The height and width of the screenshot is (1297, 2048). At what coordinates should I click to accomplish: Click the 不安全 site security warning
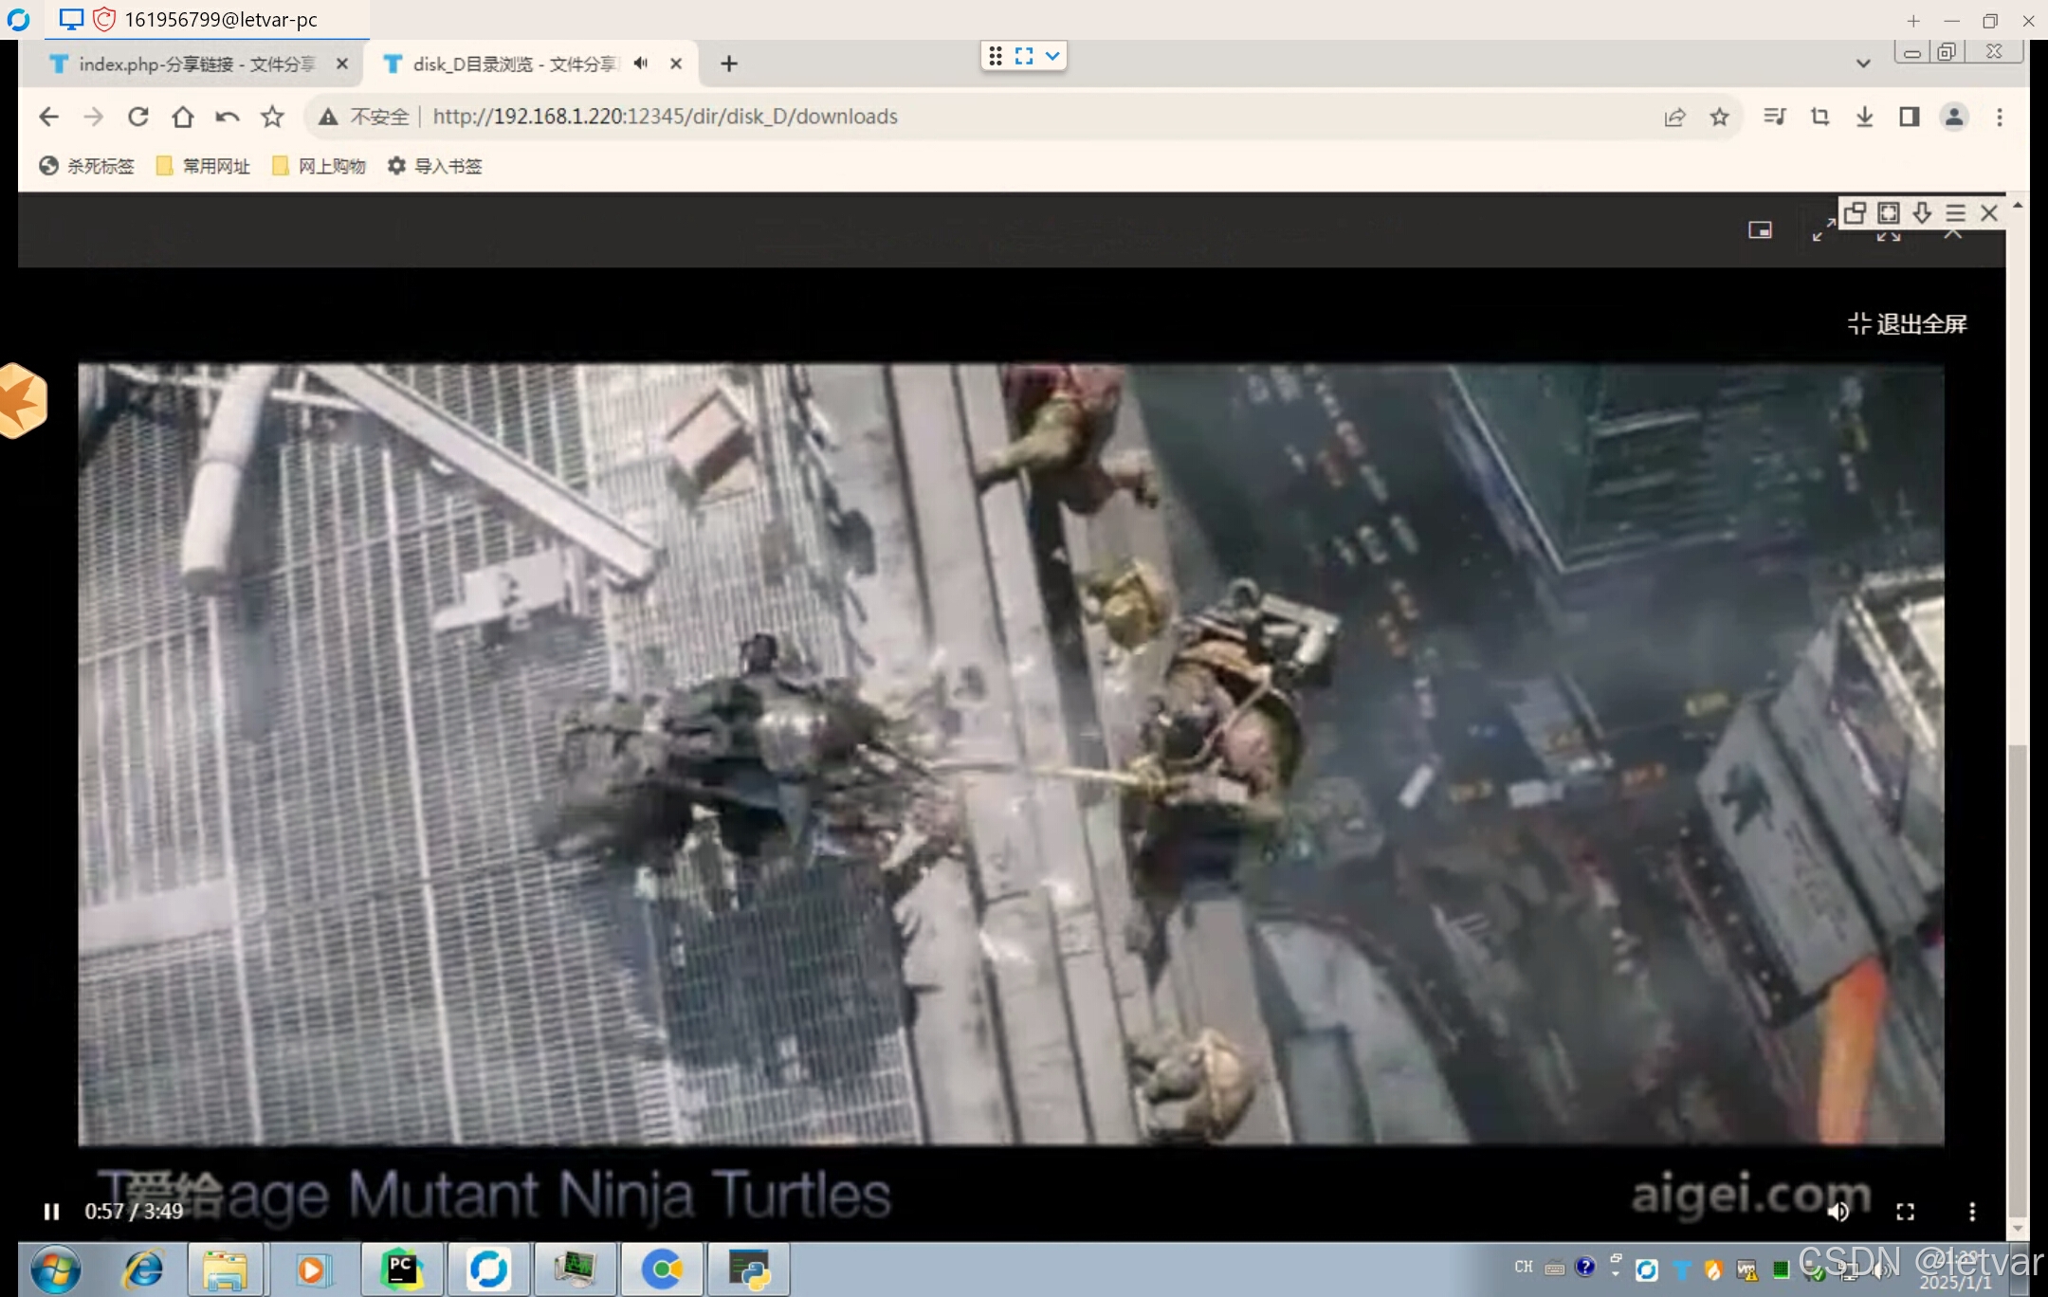coord(364,117)
